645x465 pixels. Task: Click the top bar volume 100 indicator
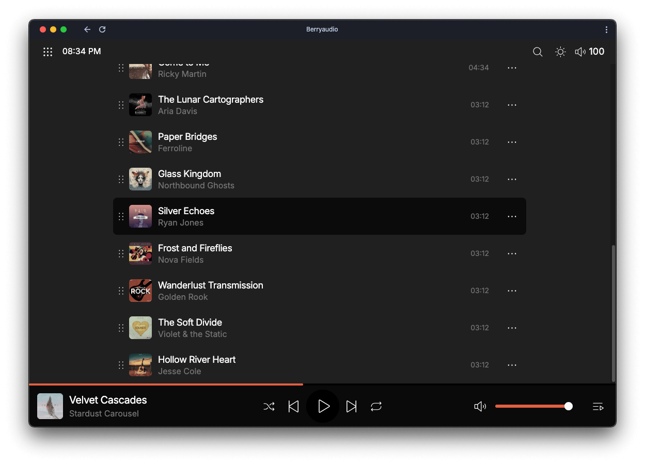click(x=590, y=52)
